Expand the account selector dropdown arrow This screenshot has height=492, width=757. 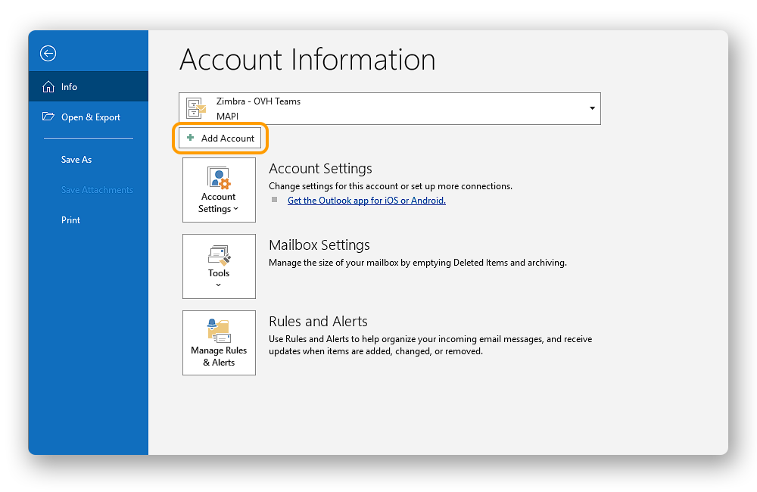click(592, 109)
